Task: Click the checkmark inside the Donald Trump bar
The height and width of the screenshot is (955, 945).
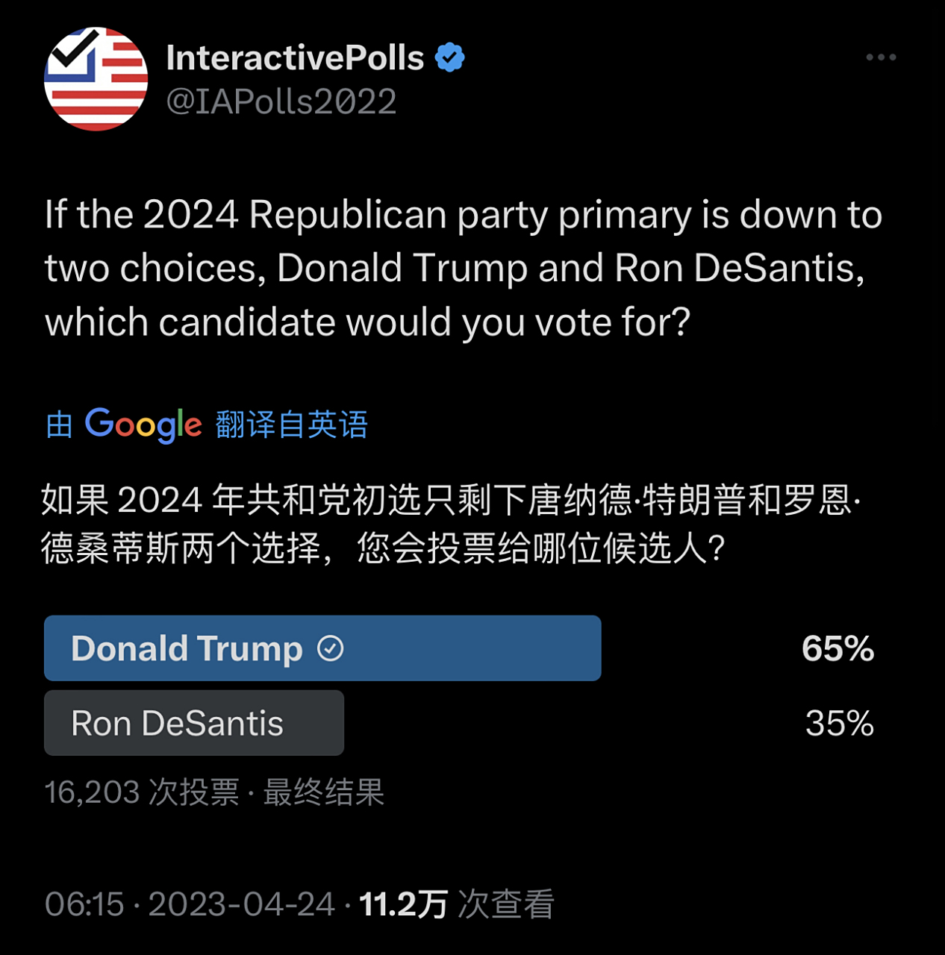Action: pyautogui.click(x=328, y=648)
